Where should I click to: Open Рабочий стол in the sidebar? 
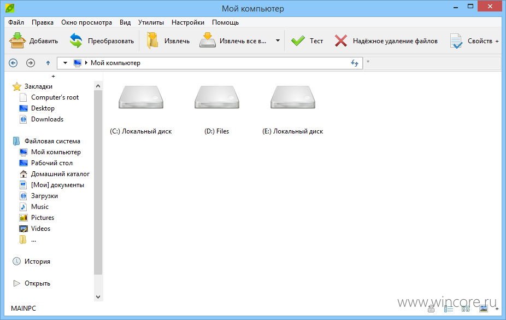pos(46,163)
